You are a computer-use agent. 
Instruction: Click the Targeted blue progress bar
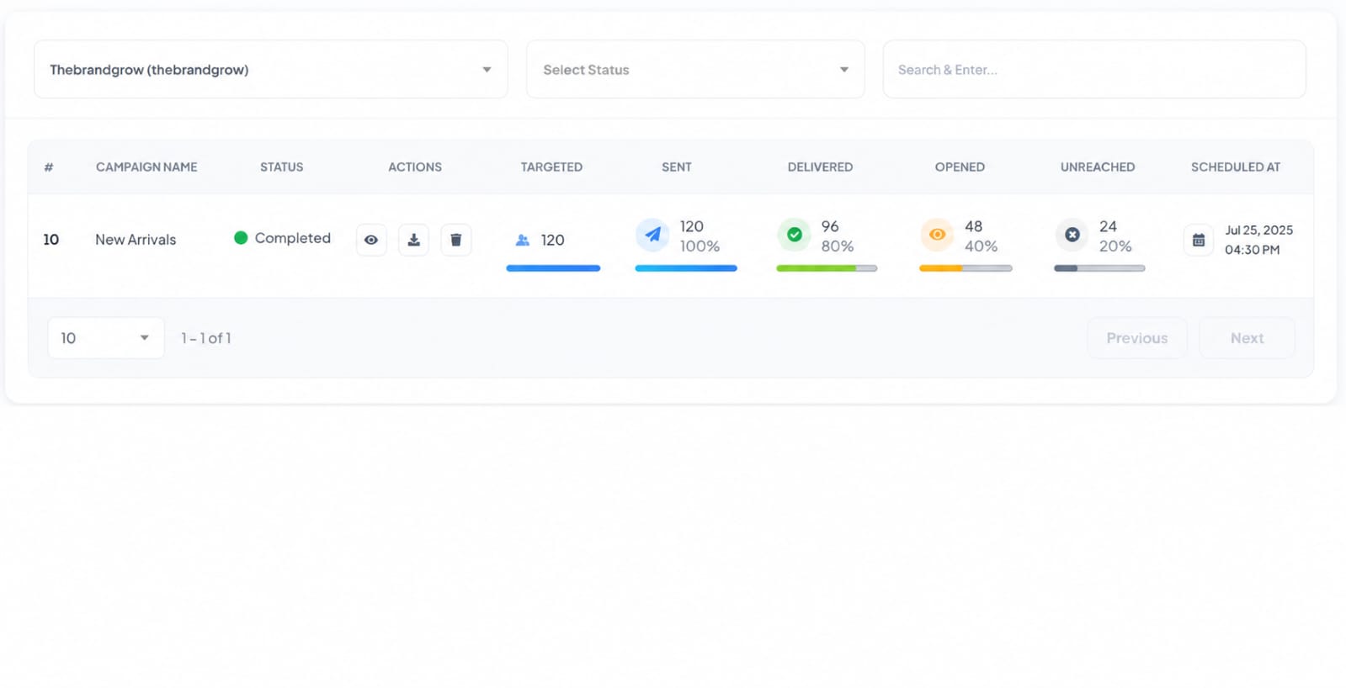pos(553,268)
